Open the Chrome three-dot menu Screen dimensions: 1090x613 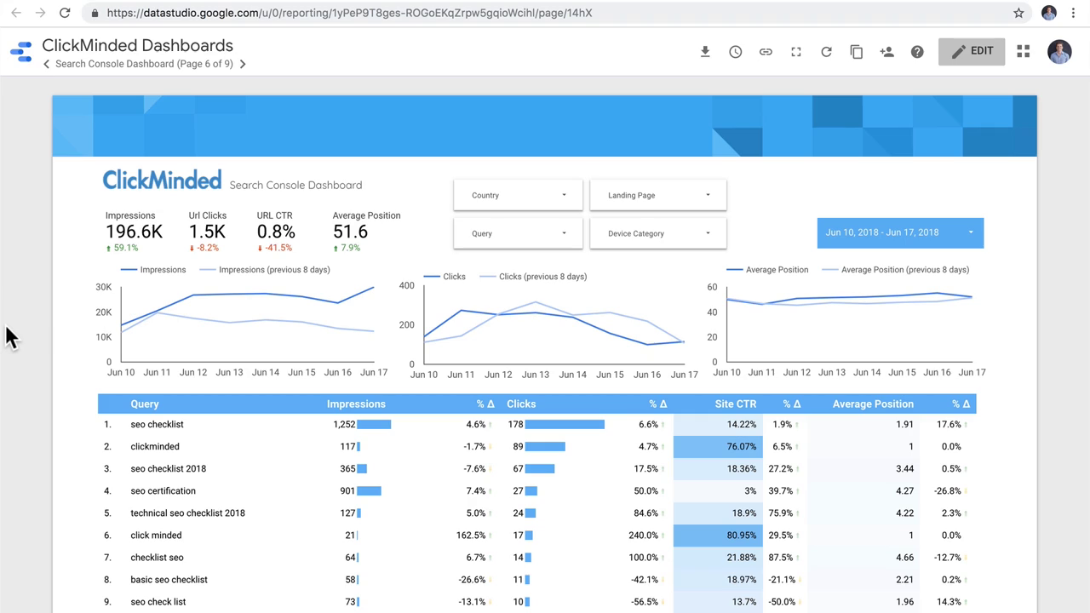point(1073,13)
